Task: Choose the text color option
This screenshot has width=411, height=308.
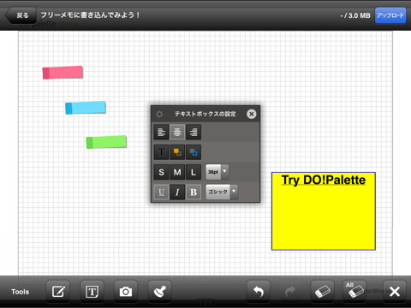Action: [161, 152]
